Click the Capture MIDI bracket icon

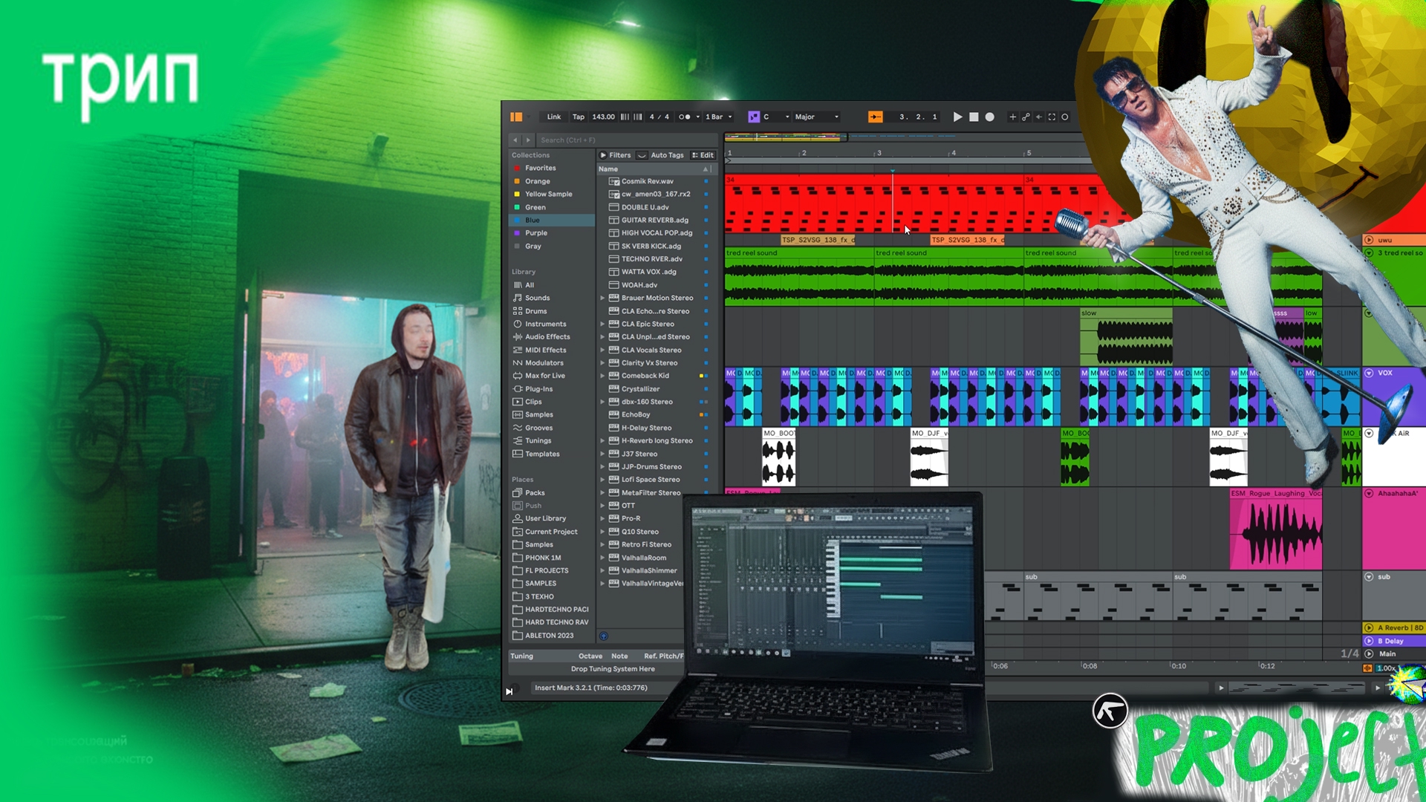point(1052,117)
